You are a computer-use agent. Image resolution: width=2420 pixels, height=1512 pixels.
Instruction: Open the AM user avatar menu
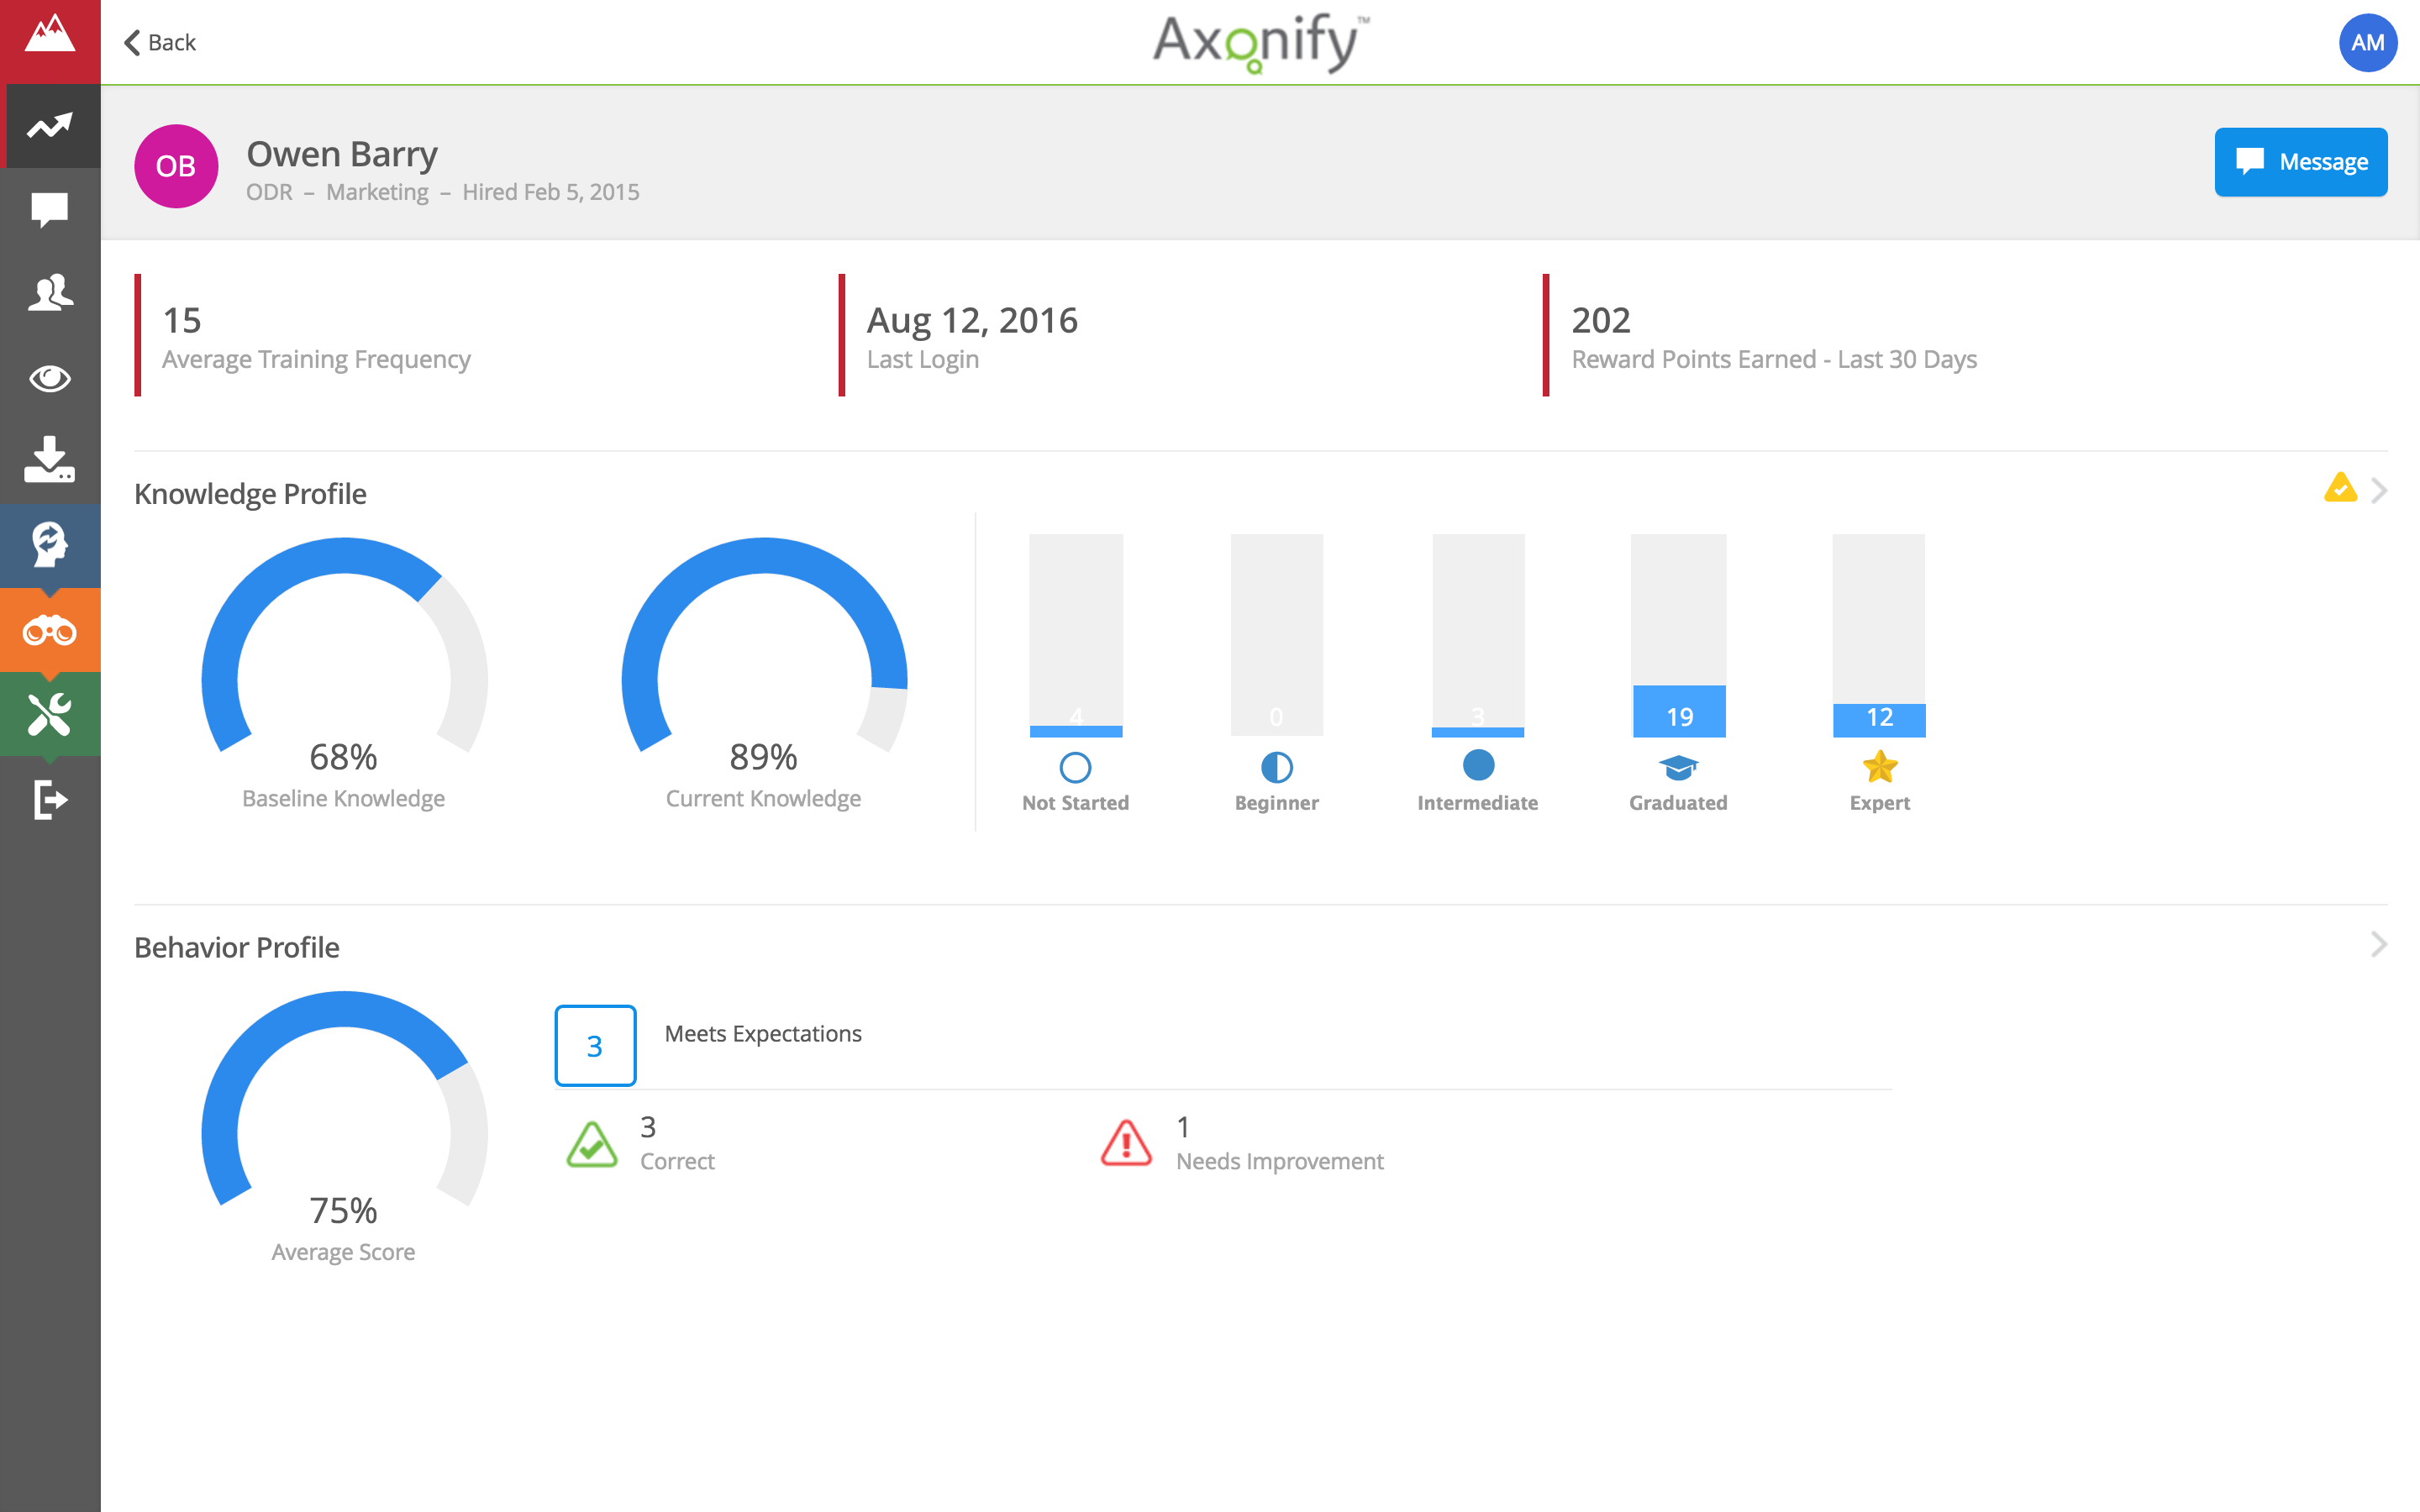click(x=2367, y=42)
